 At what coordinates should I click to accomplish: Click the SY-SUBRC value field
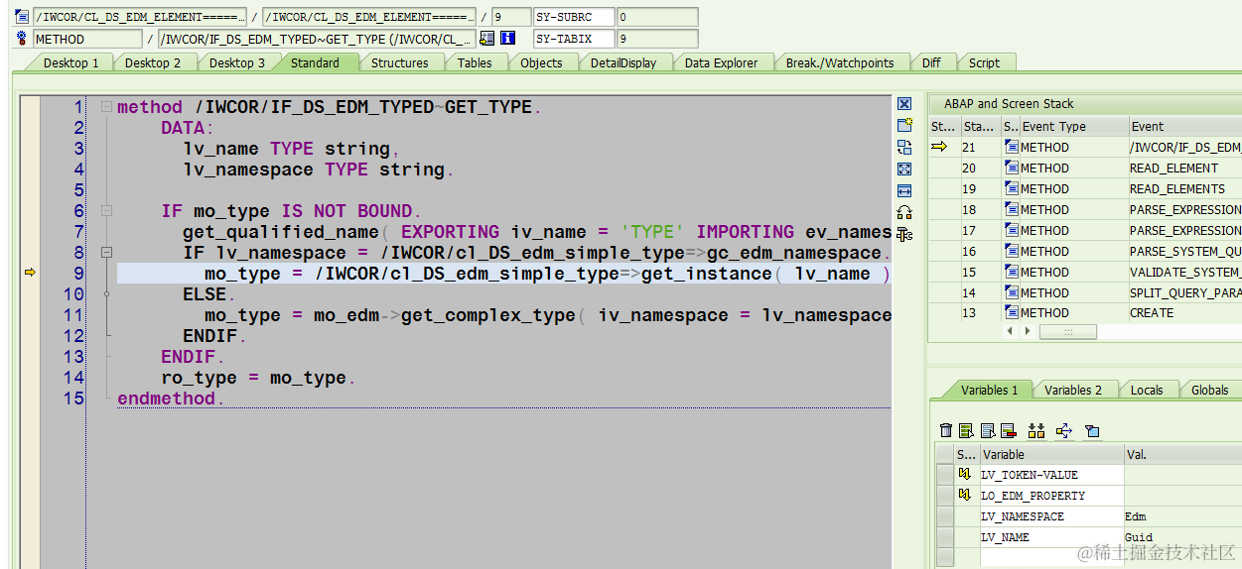click(x=657, y=17)
